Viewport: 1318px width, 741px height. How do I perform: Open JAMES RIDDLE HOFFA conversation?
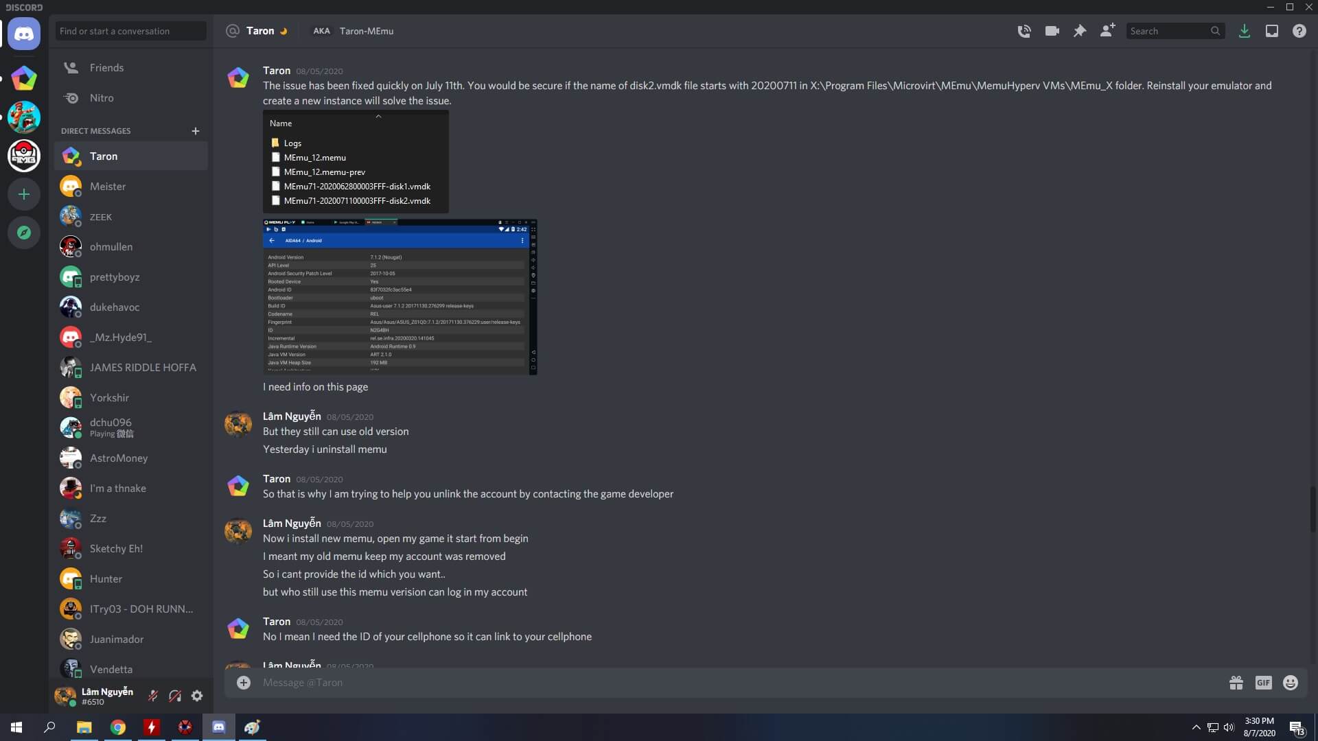pyautogui.click(x=131, y=368)
